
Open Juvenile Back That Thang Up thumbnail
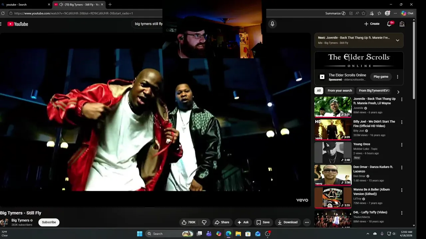click(333, 107)
